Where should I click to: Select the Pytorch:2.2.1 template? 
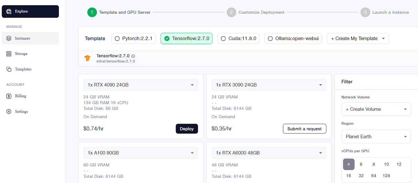coord(133,39)
